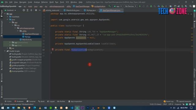Hide the Project panel with minus icon

coord(40,10)
